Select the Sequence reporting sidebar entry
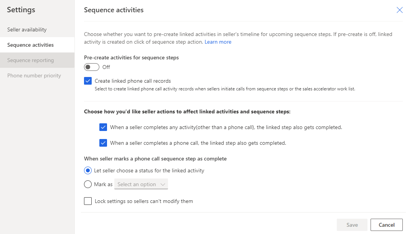The width and height of the screenshot is (407, 234). tap(30, 60)
